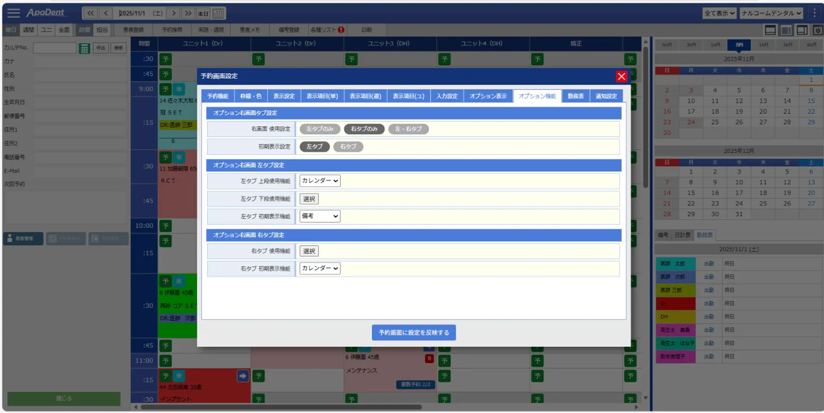Click the カルテNo. input field
824x413 pixels.
click(55, 48)
